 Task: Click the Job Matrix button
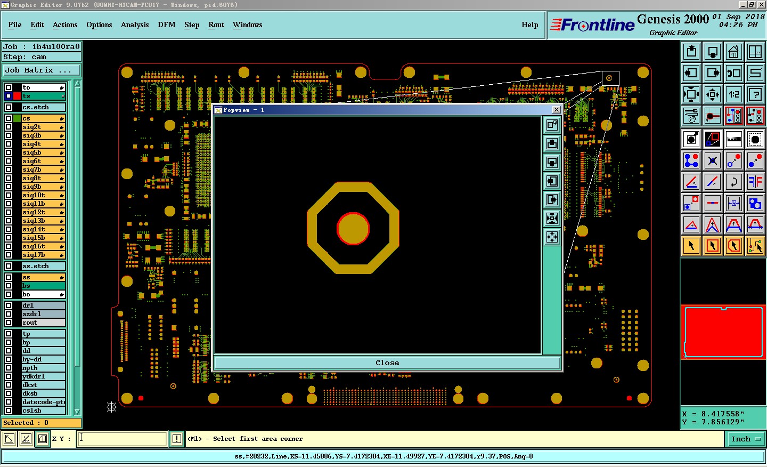coord(42,70)
